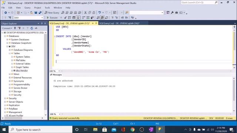Click the taskbar search box
The height and width of the screenshot is (133, 237).
click(x=40, y=130)
